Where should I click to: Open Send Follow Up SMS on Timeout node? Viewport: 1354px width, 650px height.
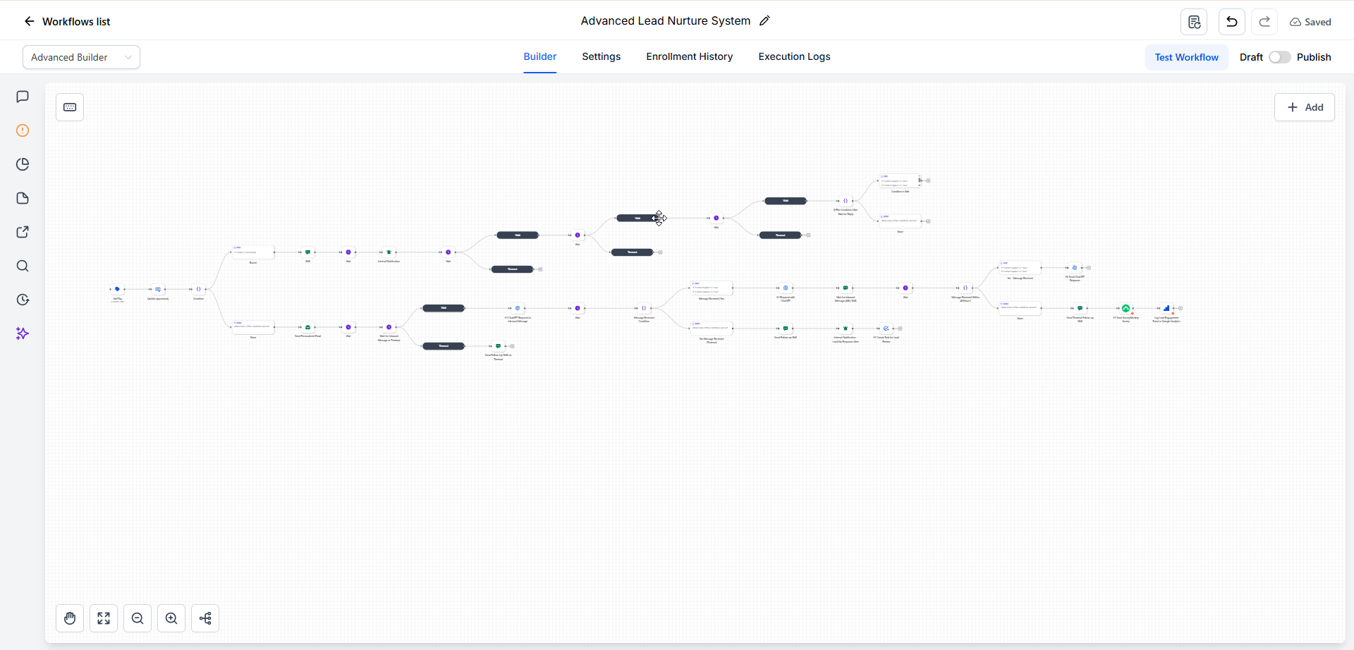[498, 346]
